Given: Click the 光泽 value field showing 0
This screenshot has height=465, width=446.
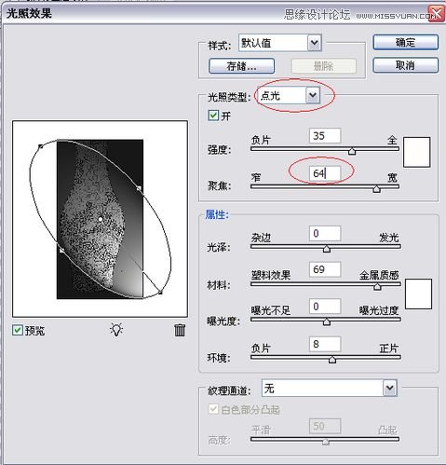Looking at the screenshot, I should click(325, 233).
